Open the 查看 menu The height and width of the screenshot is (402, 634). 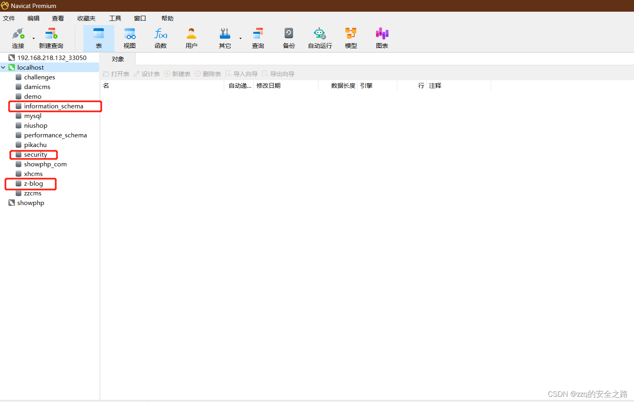tap(58, 18)
